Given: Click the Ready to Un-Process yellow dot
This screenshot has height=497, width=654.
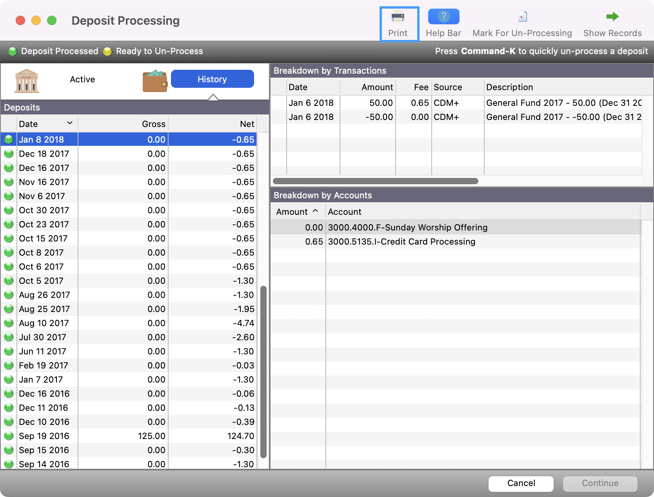Looking at the screenshot, I should [107, 51].
